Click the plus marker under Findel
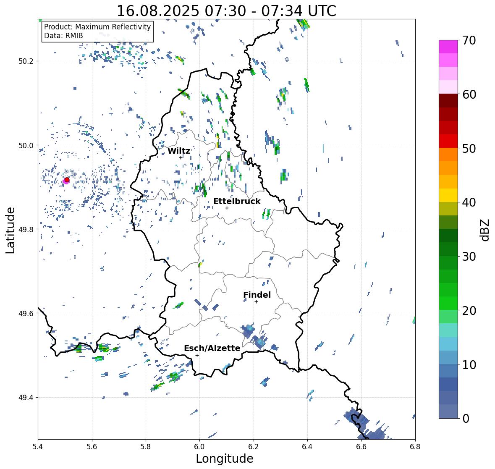495x469 pixels. (257, 302)
